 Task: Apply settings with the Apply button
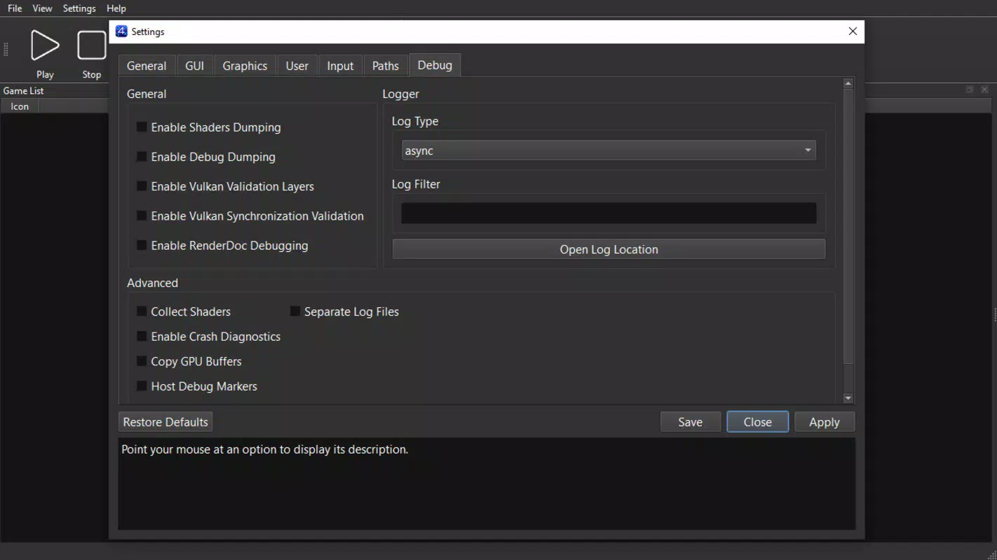[x=825, y=422]
